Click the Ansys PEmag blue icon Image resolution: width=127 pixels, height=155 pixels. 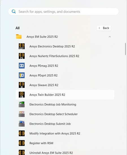(22, 66)
